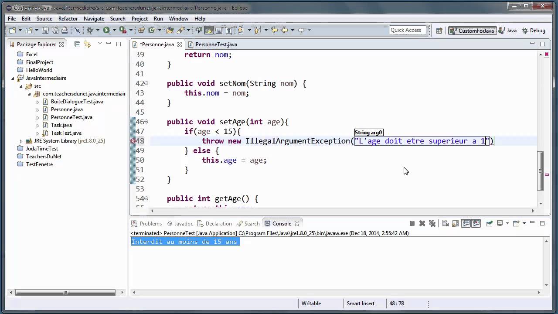Click the New Java Class icon
The height and width of the screenshot is (314, 558).
152,30
